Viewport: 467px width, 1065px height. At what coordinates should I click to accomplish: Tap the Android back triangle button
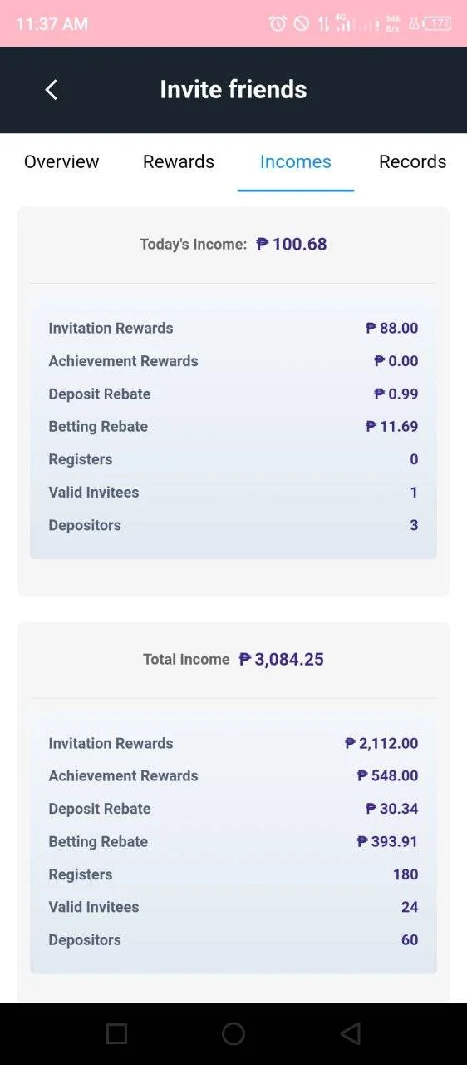(x=351, y=1033)
